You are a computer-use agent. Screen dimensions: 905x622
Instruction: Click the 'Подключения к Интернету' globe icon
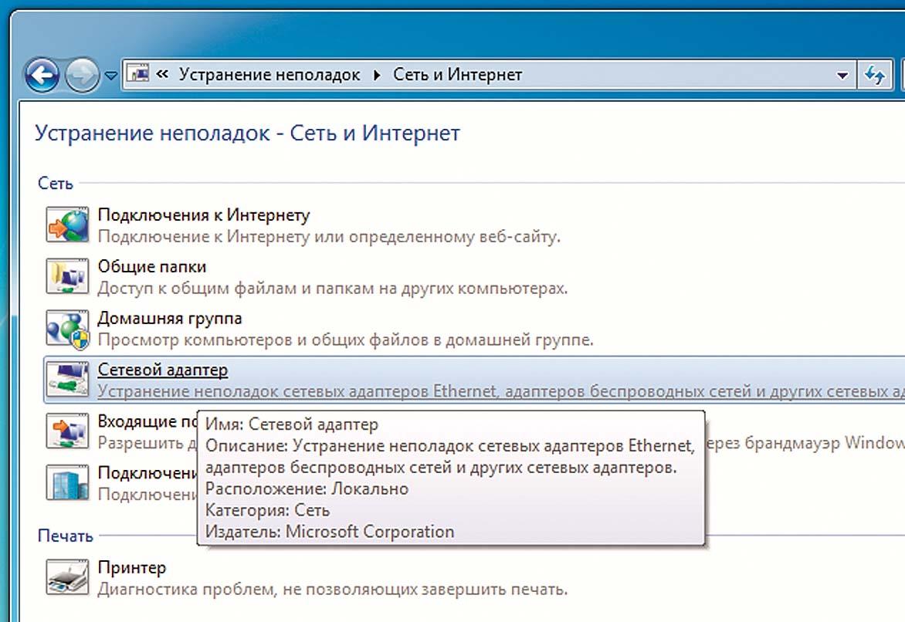click(68, 225)
